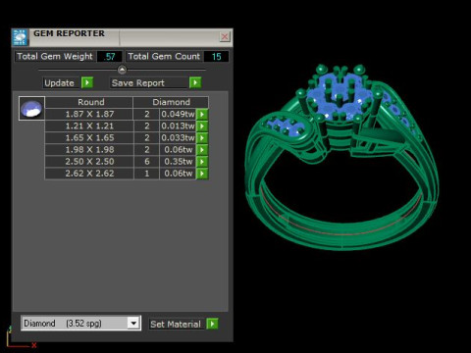Click the Total Gem Count label

(164, 57)
